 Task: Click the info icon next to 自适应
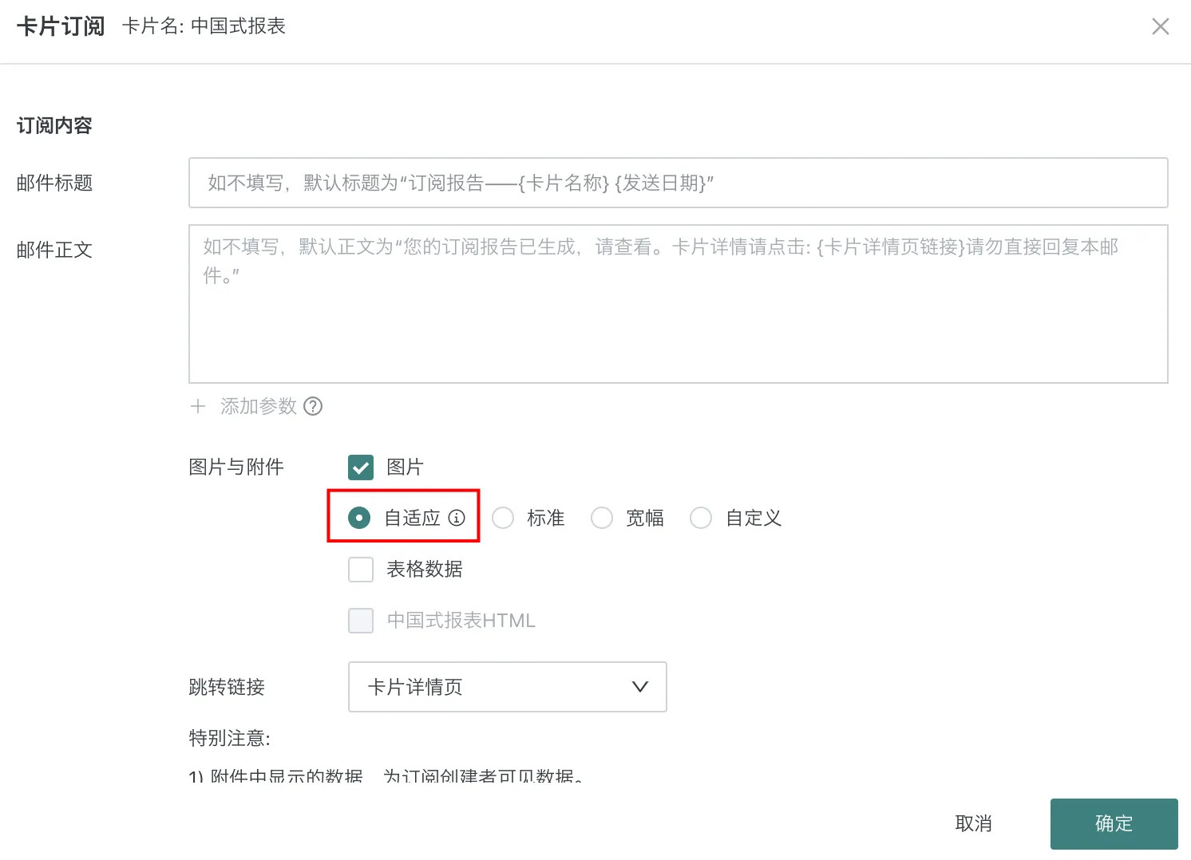[x=457, y=518]
